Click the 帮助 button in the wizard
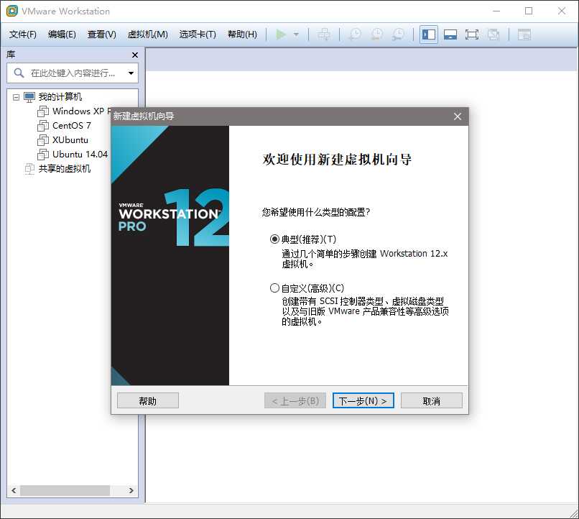Viewport: 579px width, 519px height. 148,400
